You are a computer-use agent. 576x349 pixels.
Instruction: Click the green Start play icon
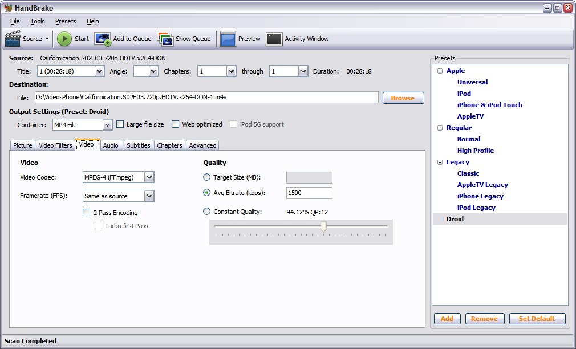64,39
